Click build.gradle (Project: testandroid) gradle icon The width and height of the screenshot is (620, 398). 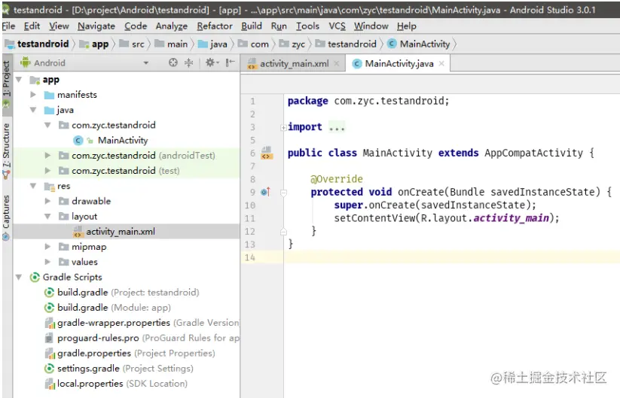pyautogui.click(x=49, y=293)
